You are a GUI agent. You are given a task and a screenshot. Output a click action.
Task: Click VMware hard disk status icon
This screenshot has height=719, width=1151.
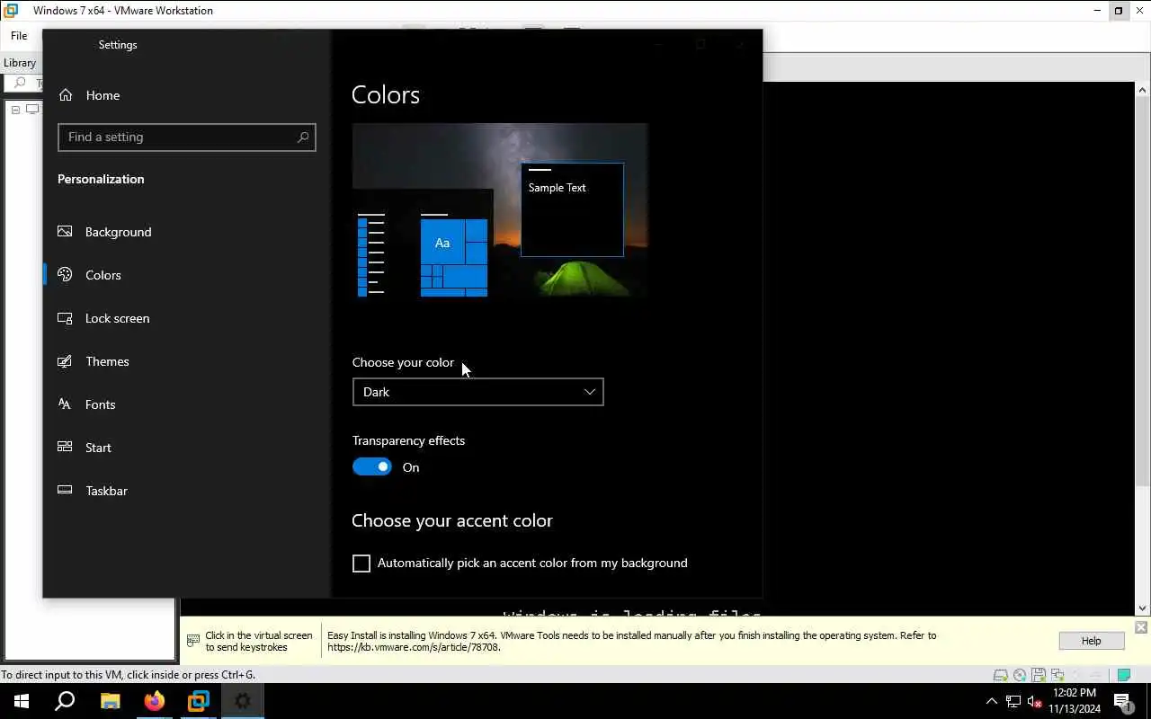coord(1000,675)
